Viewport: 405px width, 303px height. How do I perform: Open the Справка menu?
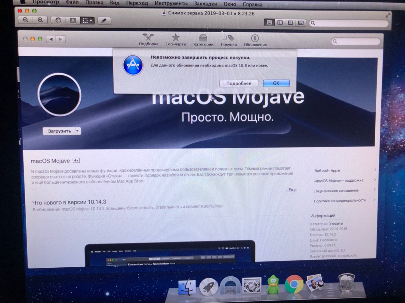tap(252, 4)
